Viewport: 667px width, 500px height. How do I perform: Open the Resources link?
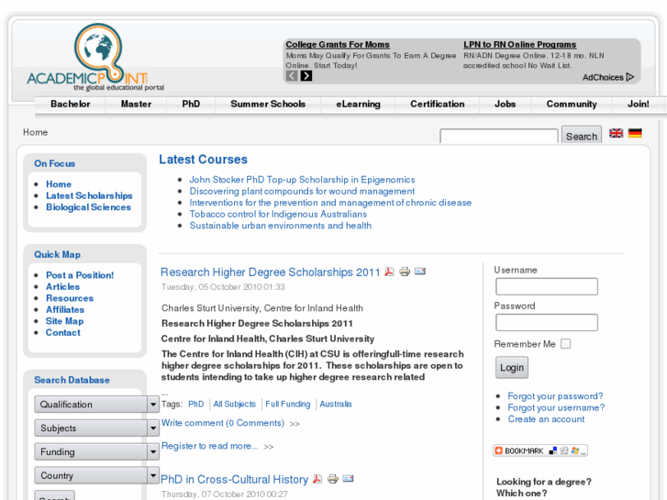coord(70,298)
